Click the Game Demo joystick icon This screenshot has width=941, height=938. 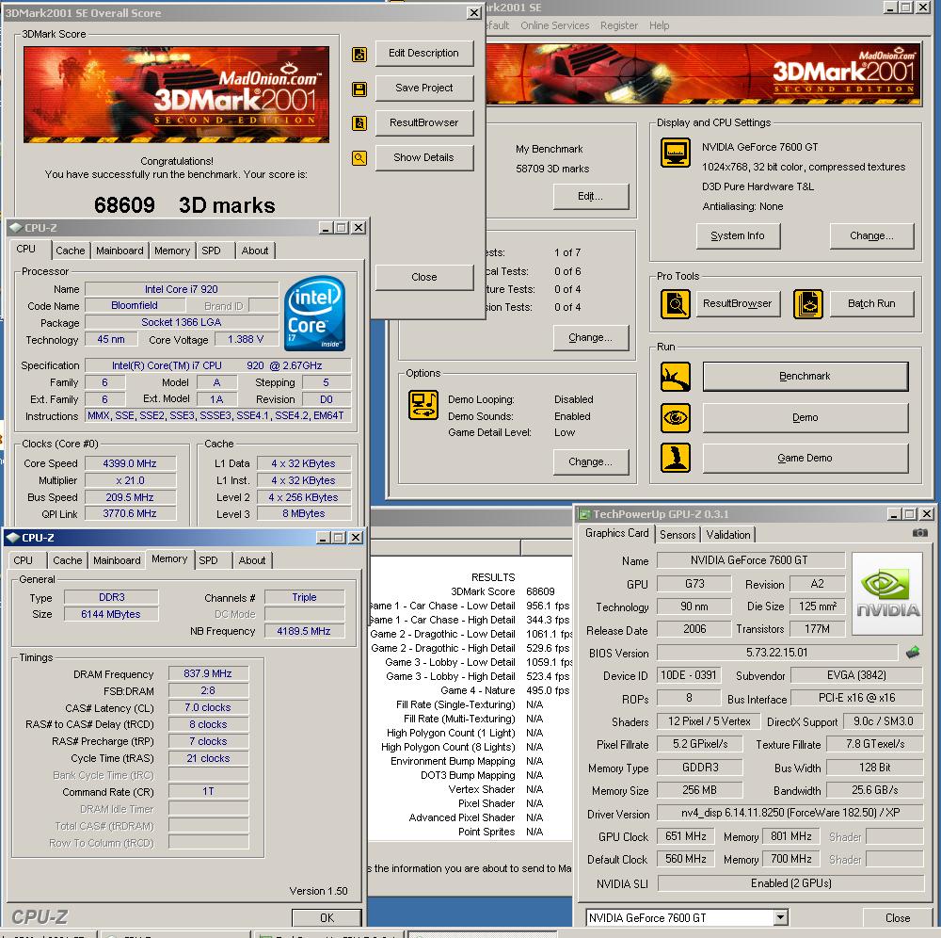tap(675, 459)
